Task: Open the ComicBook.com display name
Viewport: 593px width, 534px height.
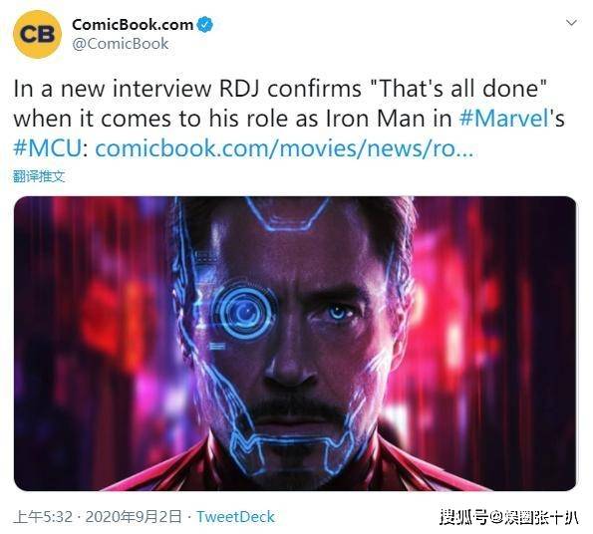Action: (x=133, y=25)
